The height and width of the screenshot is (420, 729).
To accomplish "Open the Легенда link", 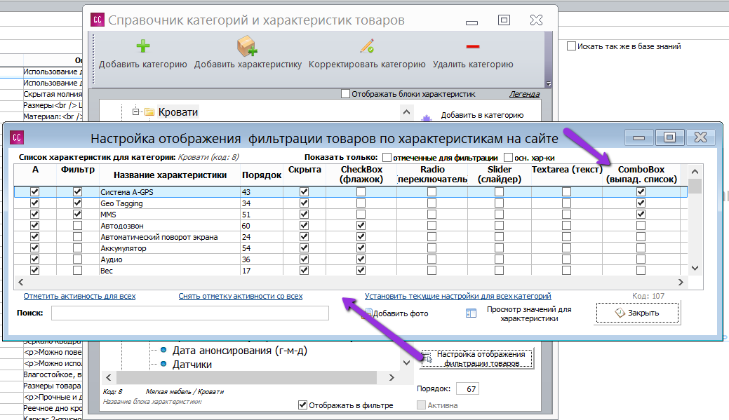I will [x=524, y=94].
